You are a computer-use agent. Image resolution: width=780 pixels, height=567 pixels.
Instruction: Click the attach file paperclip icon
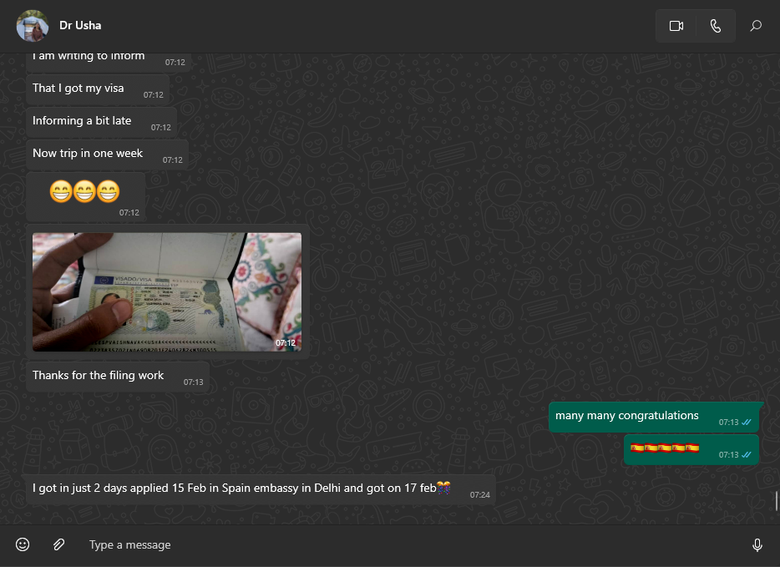point(58,544)
